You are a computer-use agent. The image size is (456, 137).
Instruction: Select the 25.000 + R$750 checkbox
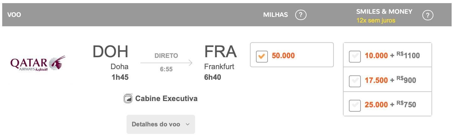(355, 105)
